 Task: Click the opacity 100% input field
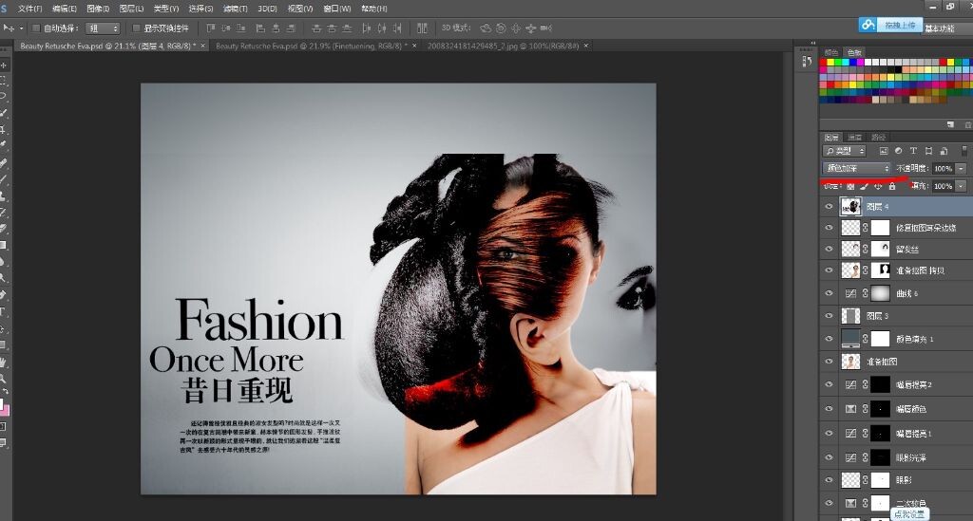[944, 169]
